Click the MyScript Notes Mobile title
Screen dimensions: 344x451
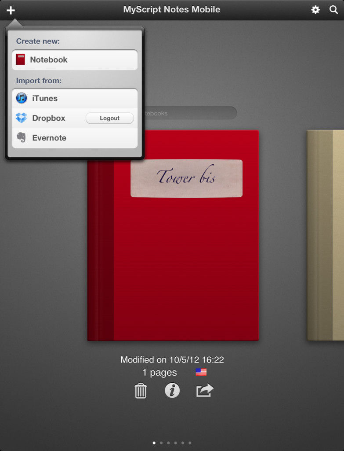coord(172,10)
